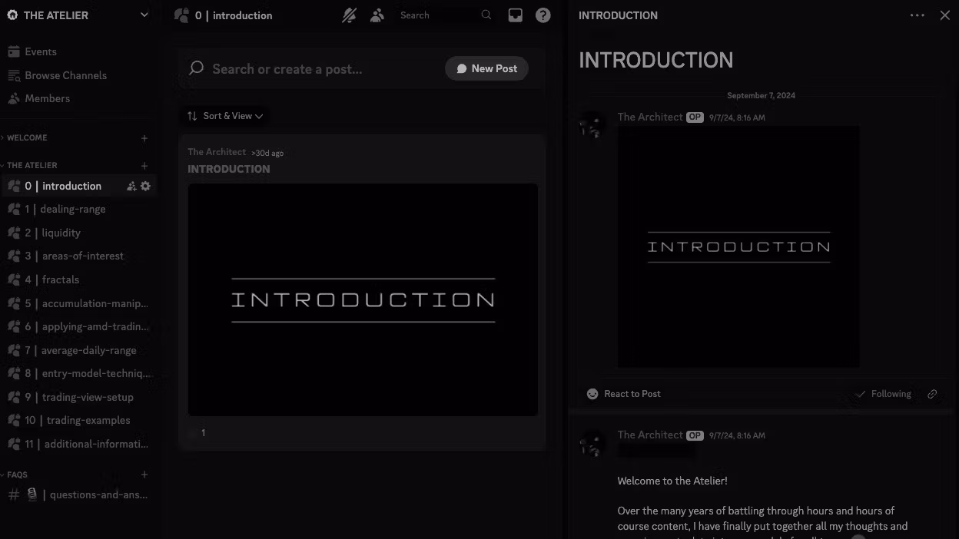Toggle the Following status for this post
The width and height of the screenshot is (959, 539).
(x=883, y=394)
